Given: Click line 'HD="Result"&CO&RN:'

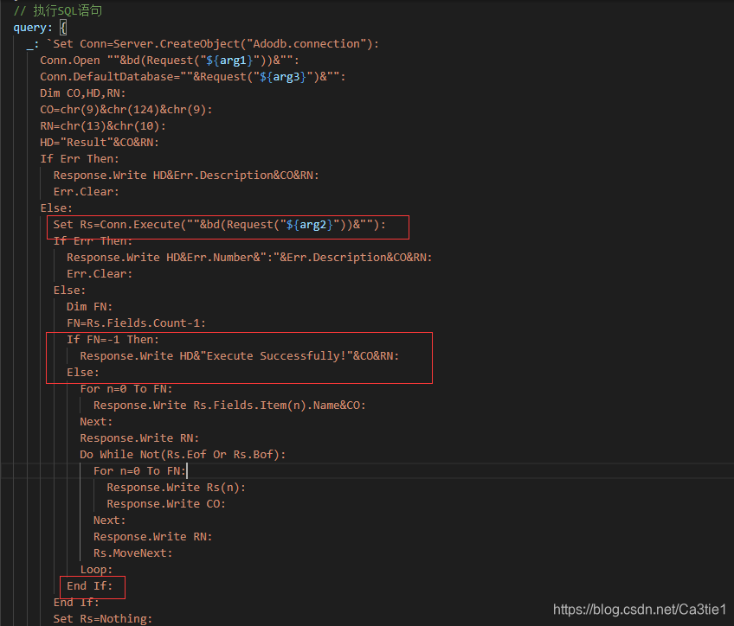Looking at the screenshot, I should (x=100, y=142).
